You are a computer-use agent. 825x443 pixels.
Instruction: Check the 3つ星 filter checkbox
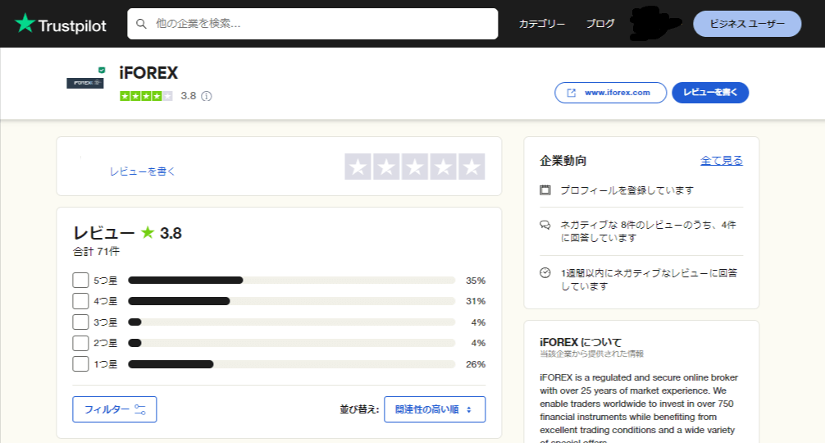coord(80,322)
